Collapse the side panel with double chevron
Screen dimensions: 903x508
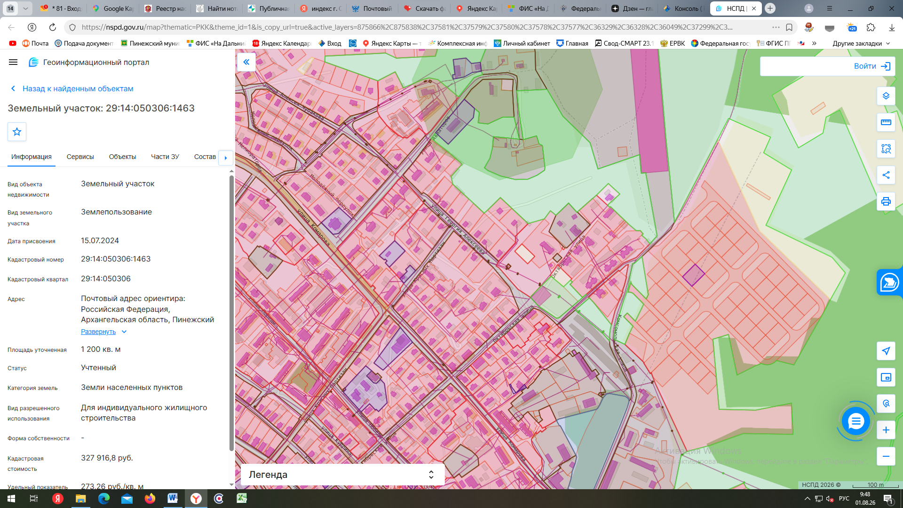pos(246,62)
